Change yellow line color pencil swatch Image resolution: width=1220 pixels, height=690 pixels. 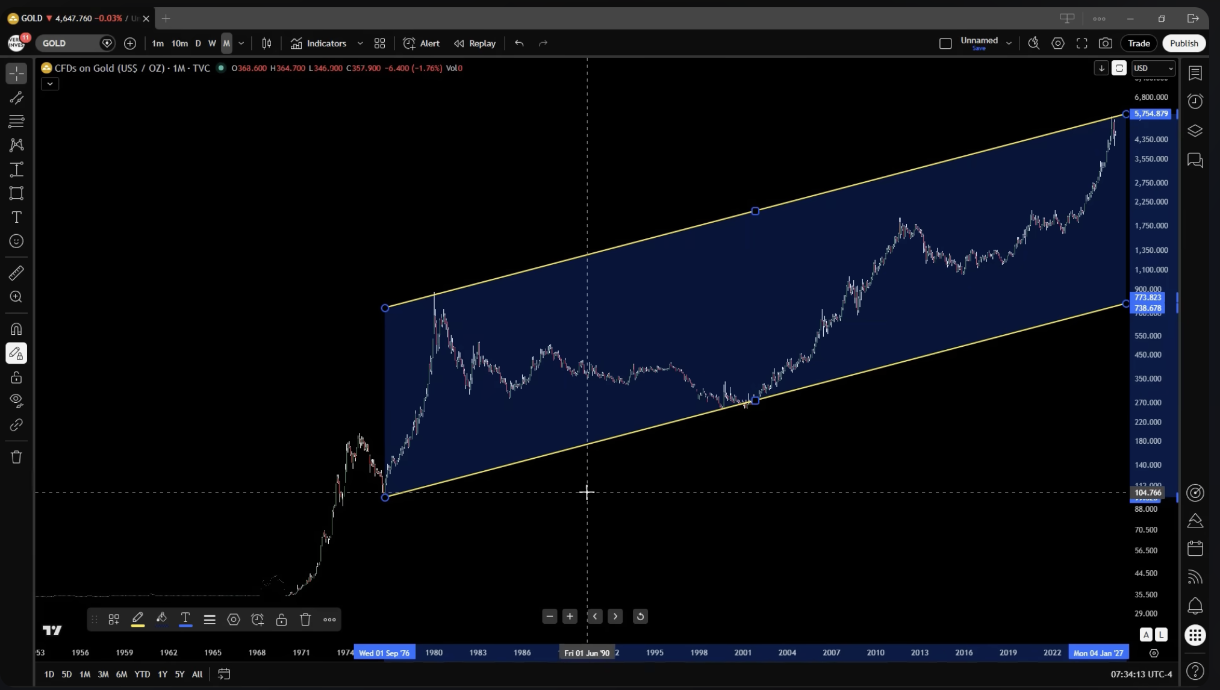[137, 620]
